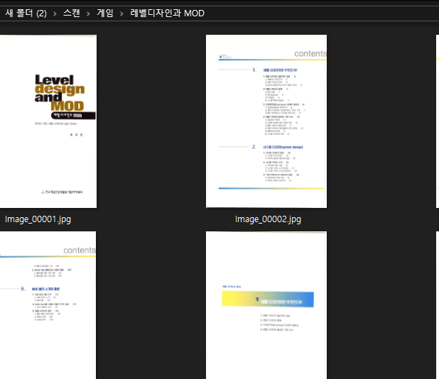Click the Image_00002.jpg file name
439x379 pixels.
(268, 219)
